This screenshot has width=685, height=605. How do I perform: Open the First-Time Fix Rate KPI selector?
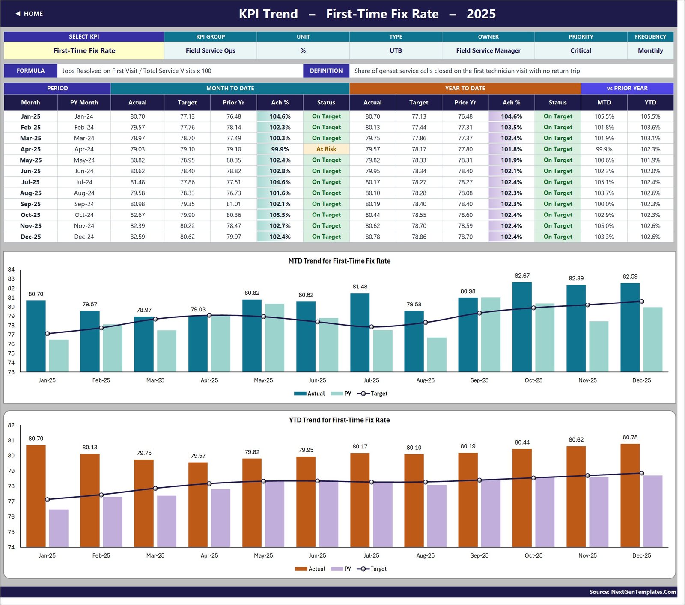pyautogui.click(x=84, y=50)
